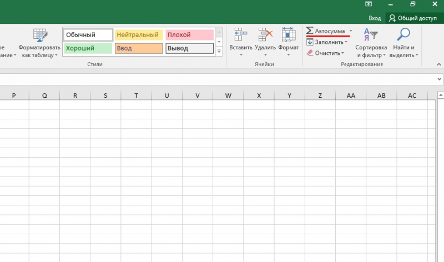Click the Delete cells icon
The height and width of the screenshot is (262, 444).
(265, 34)
